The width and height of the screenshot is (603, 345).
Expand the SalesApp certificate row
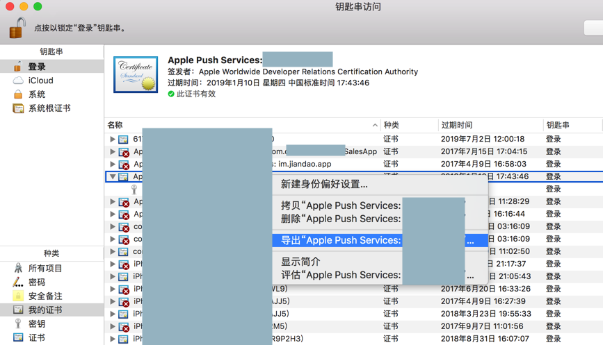(x=112, y=151)
